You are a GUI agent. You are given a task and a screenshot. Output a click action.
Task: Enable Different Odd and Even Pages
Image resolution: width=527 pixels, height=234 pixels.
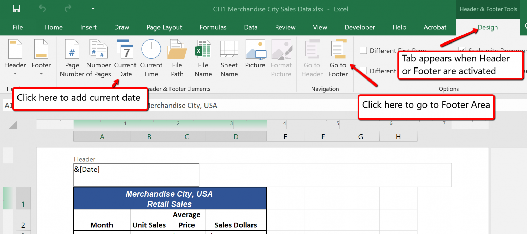[363, 71]
